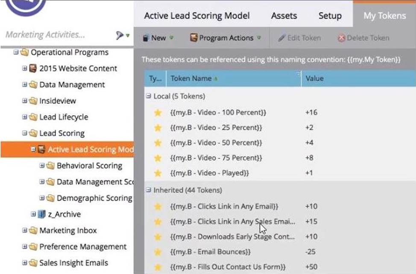This screenshot has height=274, width=416.
Task: Click the 2015 Website Content program icon
Action: pyautogui.click(x=33, y=68)
